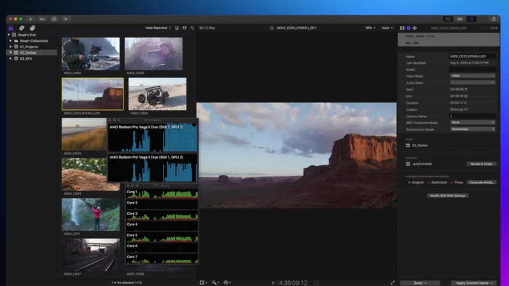
Task: Open the 360° Projection Mode dropdown
Action: pos(473,123)
